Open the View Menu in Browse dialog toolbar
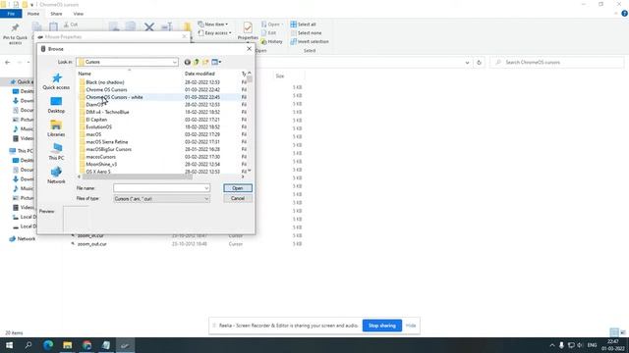Image resolution: width=629 pixels, height=353 pixels. point(216,62)
